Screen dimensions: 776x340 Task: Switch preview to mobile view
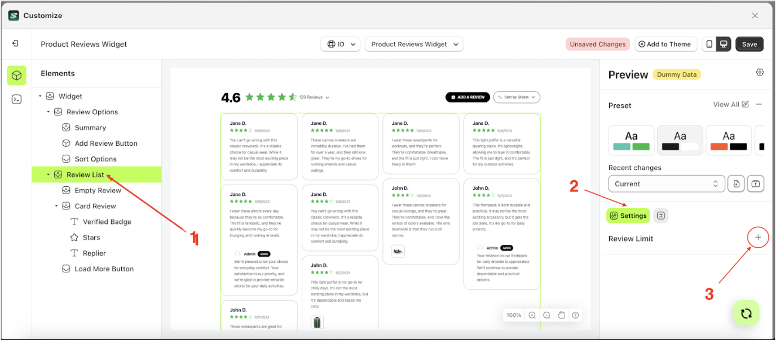[709, 44]
